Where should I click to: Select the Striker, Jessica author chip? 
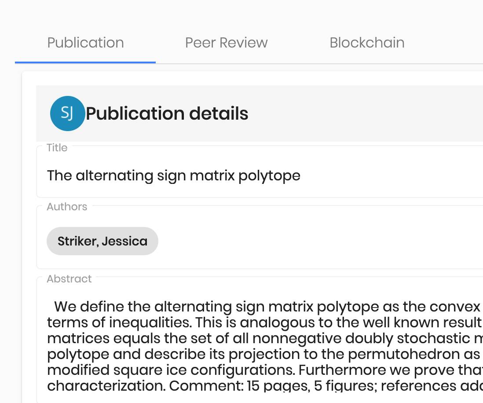tap(102, 241)
